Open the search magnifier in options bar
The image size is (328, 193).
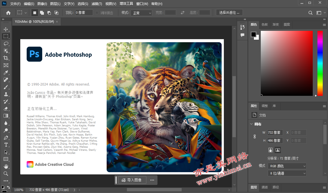tap(311, 13)
